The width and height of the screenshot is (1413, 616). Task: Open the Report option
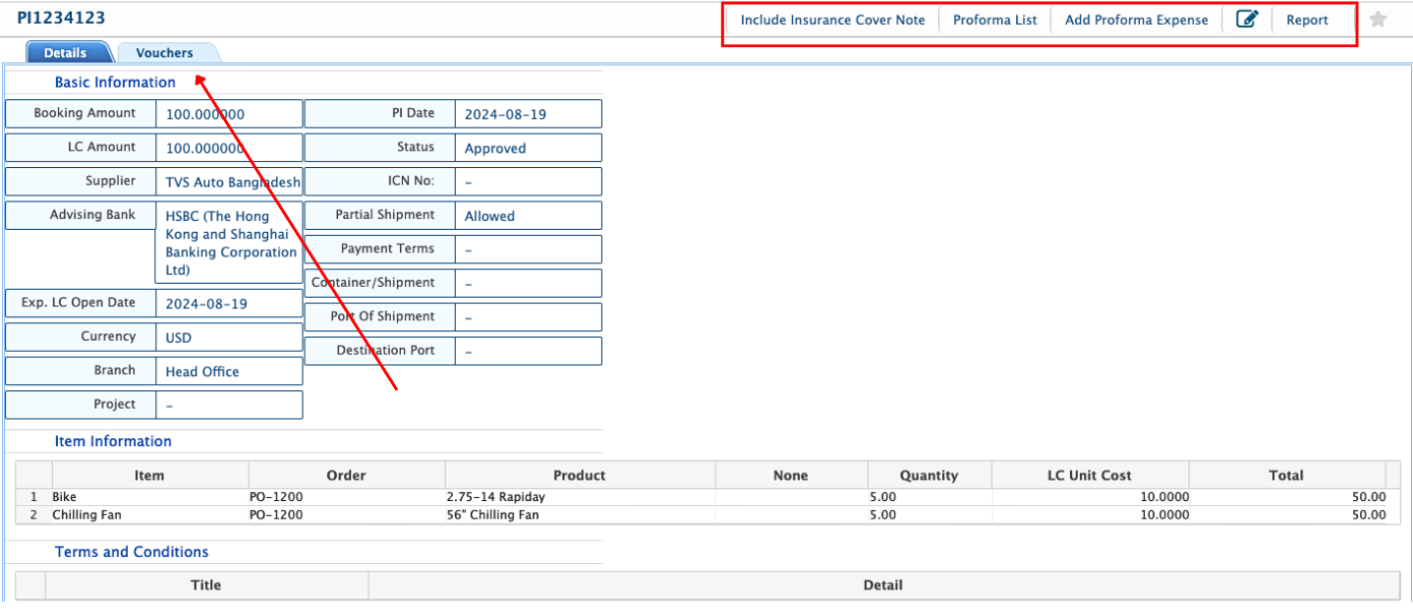point(1307,20)
